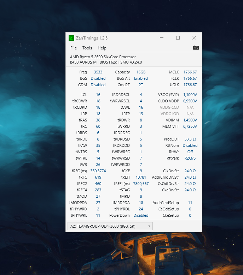Click the RttNom value Disabled
Screen dimensions: 243x275
pyautogui.click(x=190, y=145)
